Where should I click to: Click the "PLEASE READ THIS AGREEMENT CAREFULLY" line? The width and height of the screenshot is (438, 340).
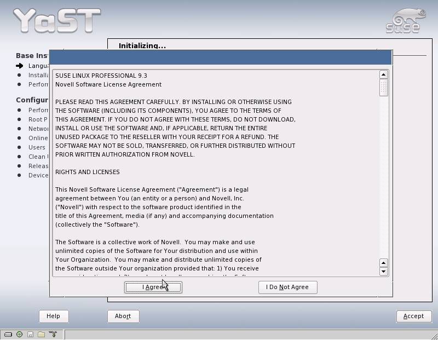point(174,102)
